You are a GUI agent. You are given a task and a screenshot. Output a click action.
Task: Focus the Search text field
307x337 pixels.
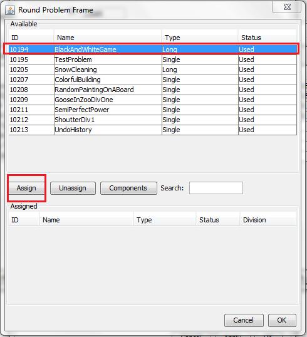216,188
